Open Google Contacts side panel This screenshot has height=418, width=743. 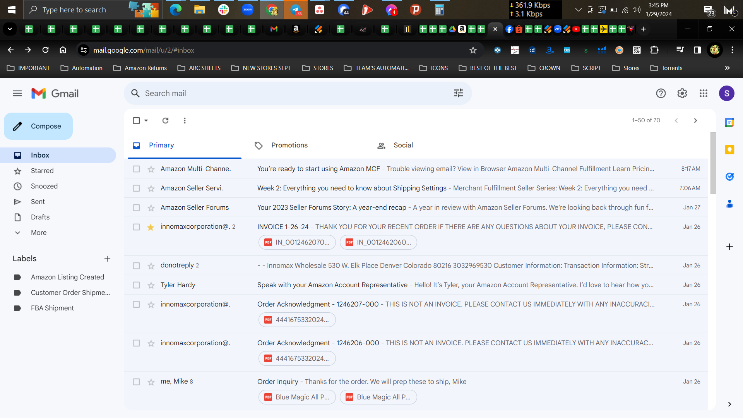[729, 204]
